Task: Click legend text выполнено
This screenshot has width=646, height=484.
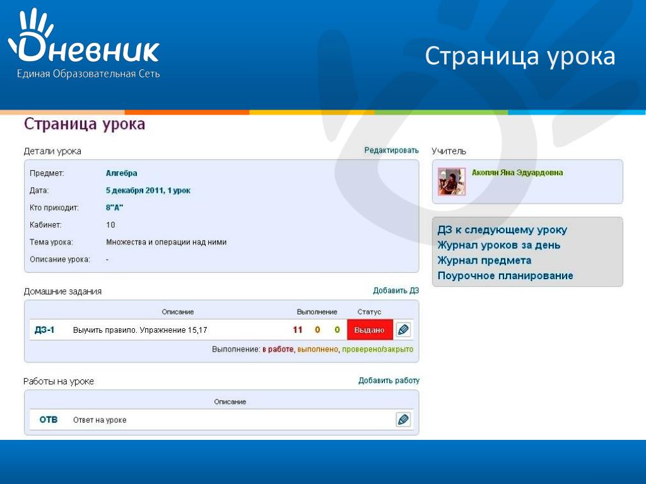Action: 318,349
